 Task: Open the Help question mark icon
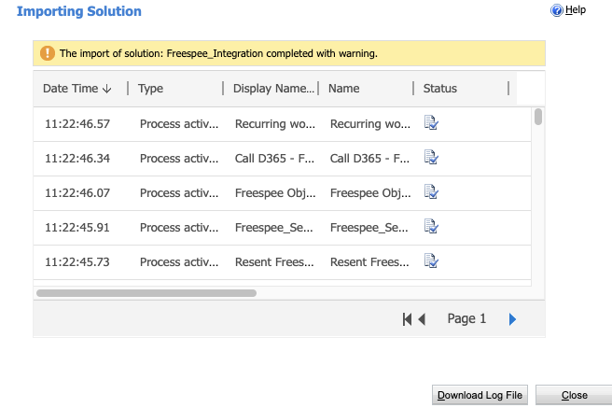pos(557,10)
